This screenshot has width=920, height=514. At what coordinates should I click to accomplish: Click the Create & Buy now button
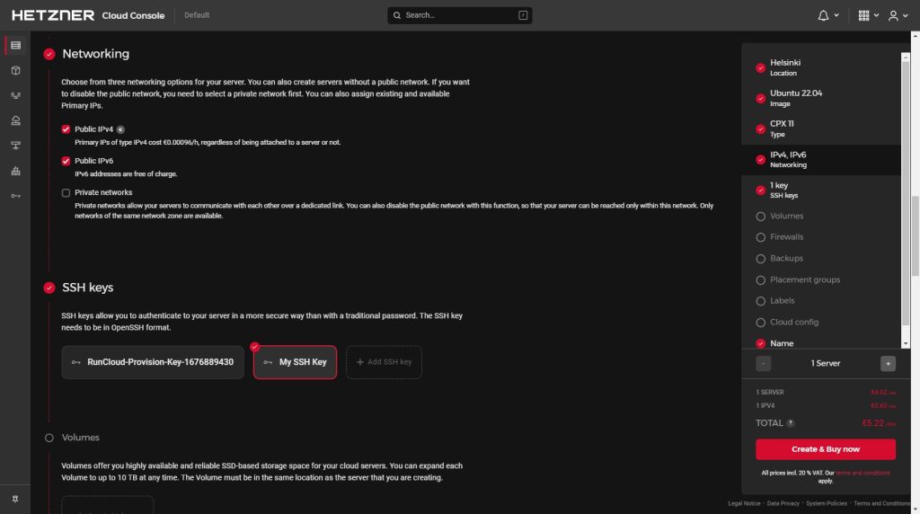click(825, 449)
